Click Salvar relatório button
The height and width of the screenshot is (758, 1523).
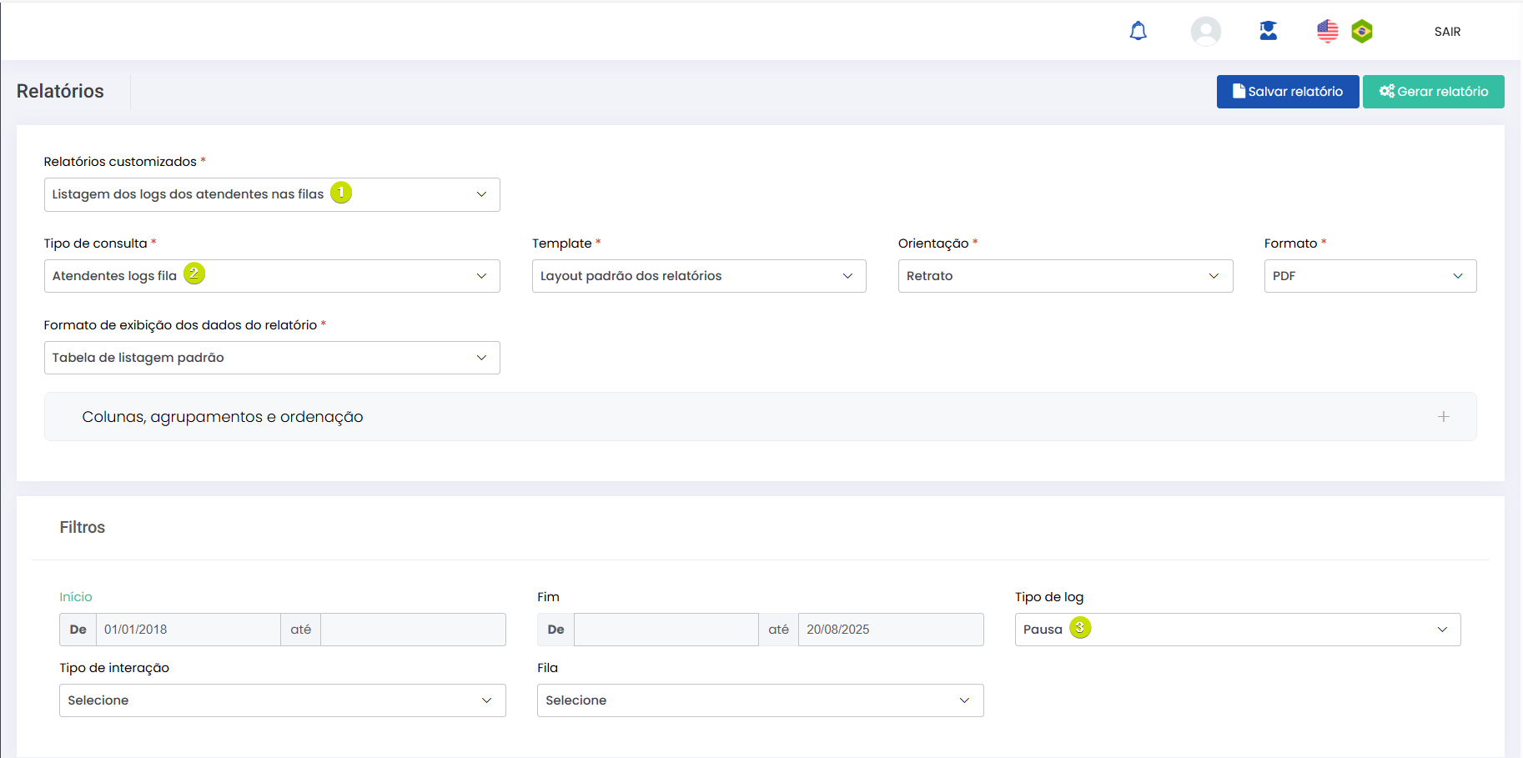tap(1287, 92)
